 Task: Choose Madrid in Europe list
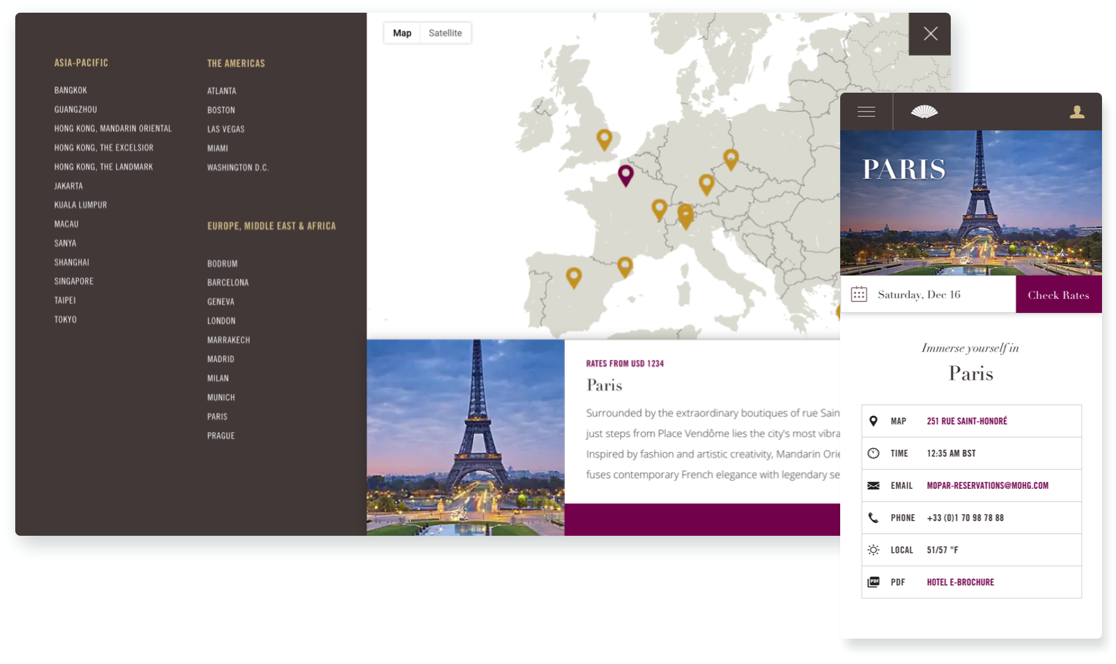221,359
